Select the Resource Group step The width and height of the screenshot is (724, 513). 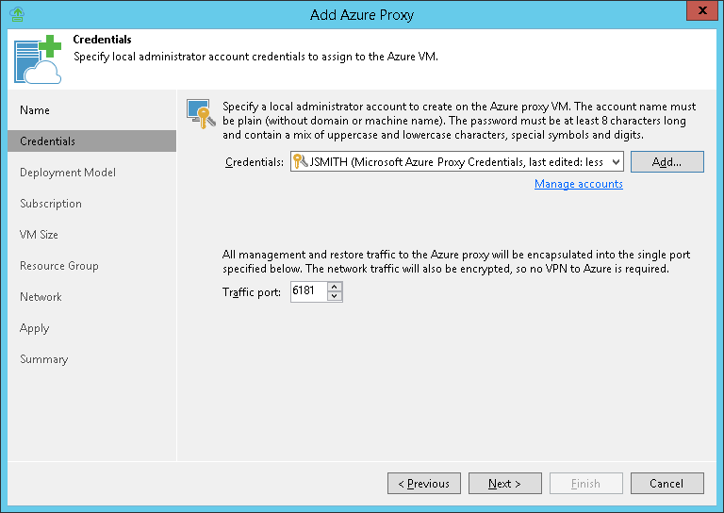tap(59, 266)
